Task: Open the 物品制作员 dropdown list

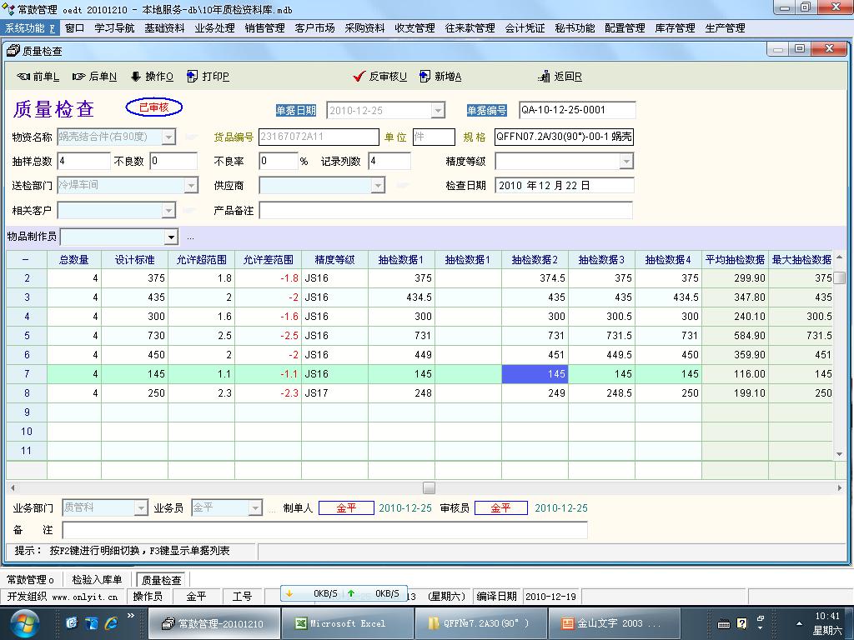Action: pyautogui.click(x=171, y=237)
